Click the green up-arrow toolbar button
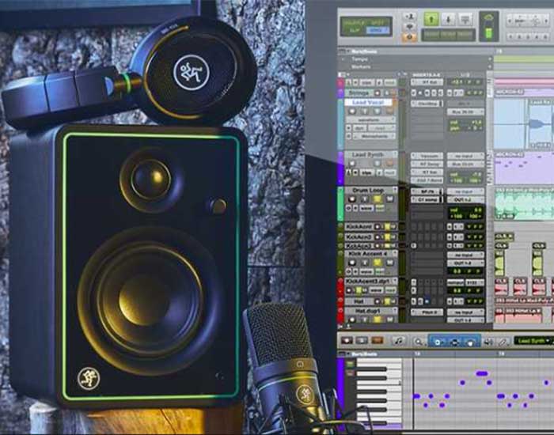Screen dimensions: 554x435 [x=431, y=19]
